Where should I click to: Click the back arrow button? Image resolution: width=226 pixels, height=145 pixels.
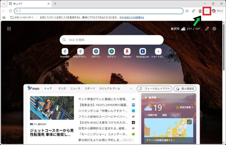[x=4, y=11]
